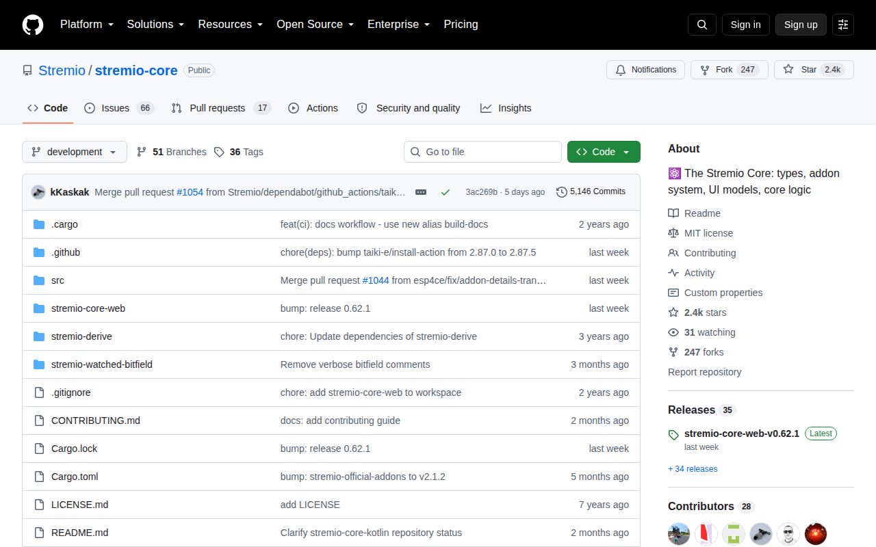Expand the Solutions menu in header
This screenshot has height=547, width=876.
[155, 25]
